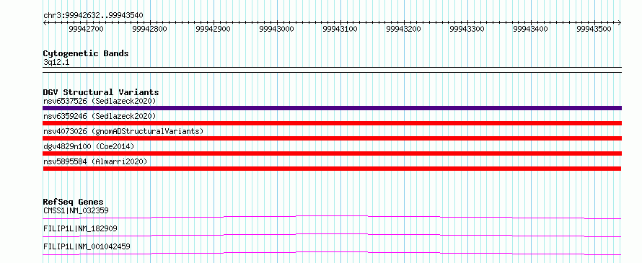Open variant nsv4073026 gnomADStructuralVariants label

[123, 131]
